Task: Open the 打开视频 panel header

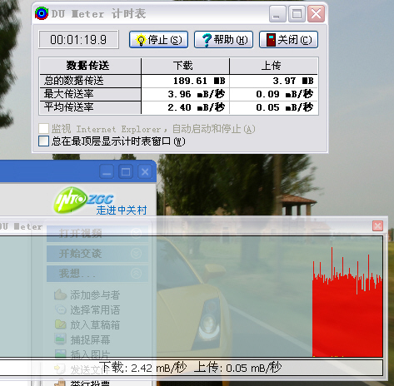Action: [x=97, y=233]
